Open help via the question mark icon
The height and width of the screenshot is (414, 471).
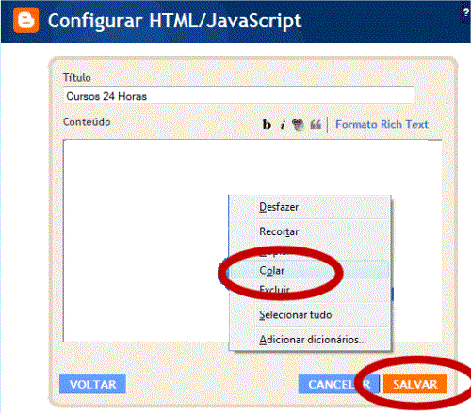click(466, 13)
